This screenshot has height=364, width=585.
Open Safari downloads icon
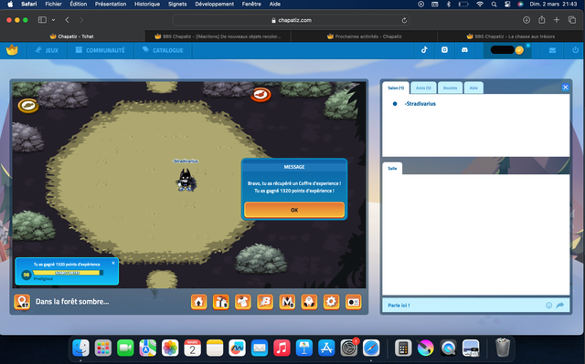(x=526, y=20)
